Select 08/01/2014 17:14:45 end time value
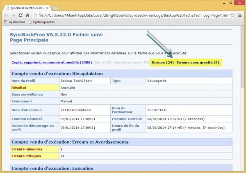The width and height of the screenshot is (246, 173). [189, 128]
